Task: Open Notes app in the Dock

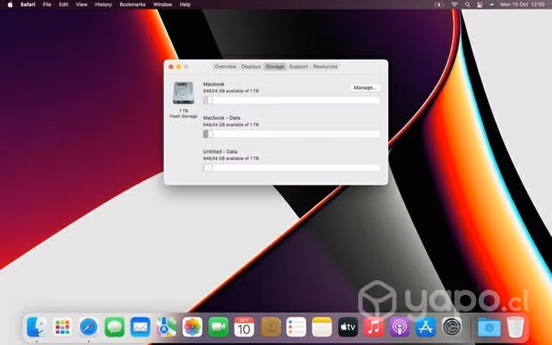Action: [322, 327]
